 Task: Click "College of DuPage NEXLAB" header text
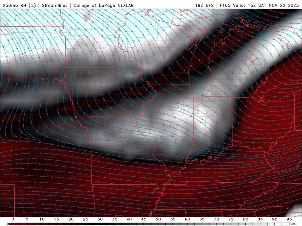(103, 5)
